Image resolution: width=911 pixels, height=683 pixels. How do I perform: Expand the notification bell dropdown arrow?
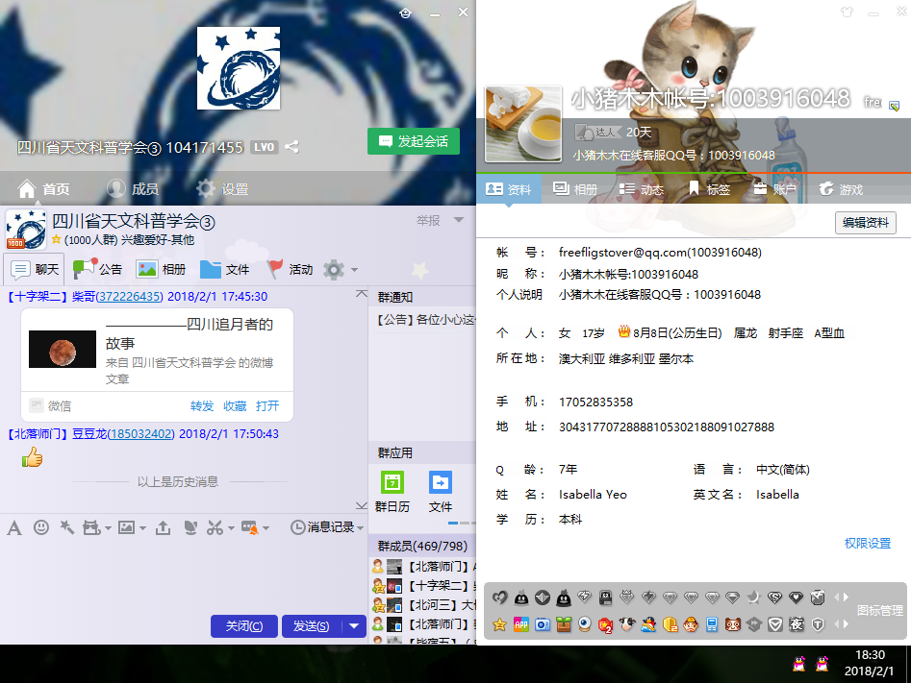click(266, 528)
